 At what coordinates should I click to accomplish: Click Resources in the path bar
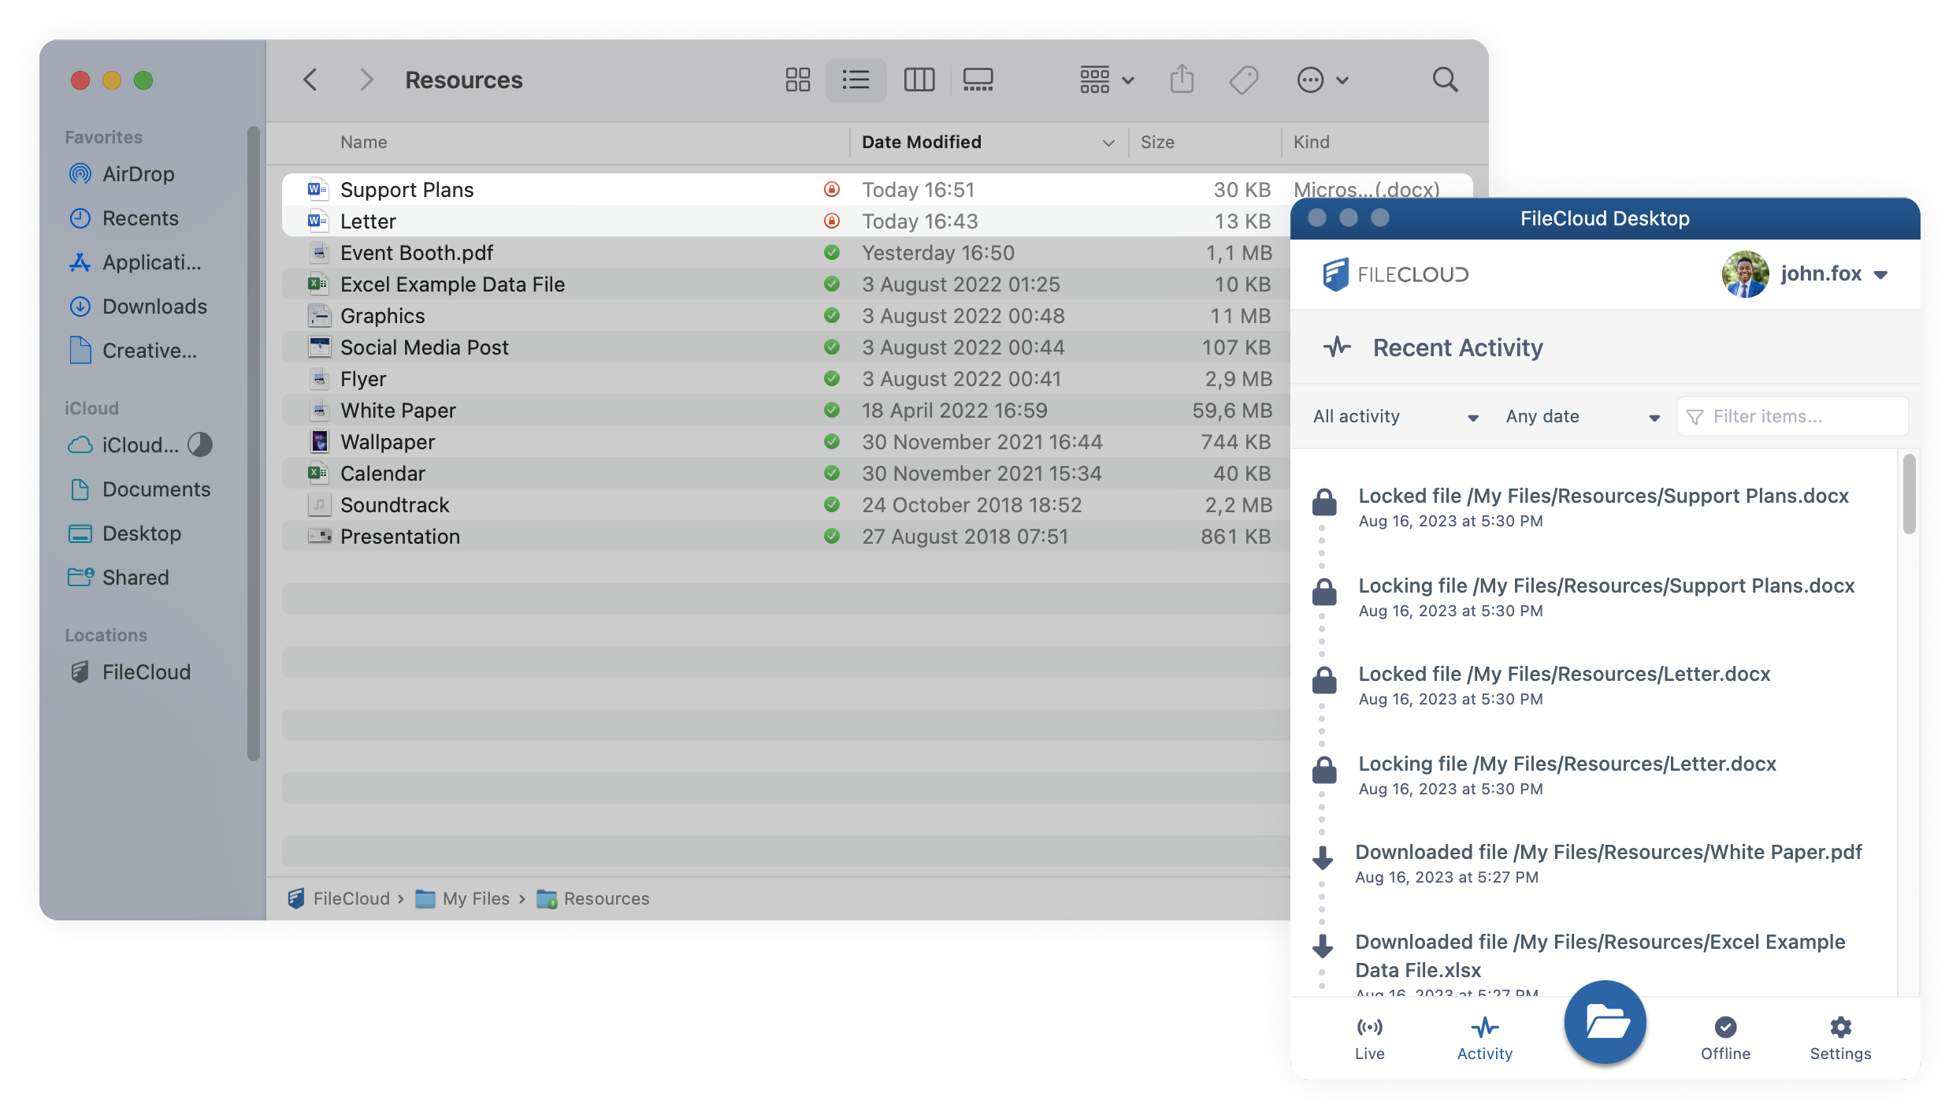[x=592, y=898]
